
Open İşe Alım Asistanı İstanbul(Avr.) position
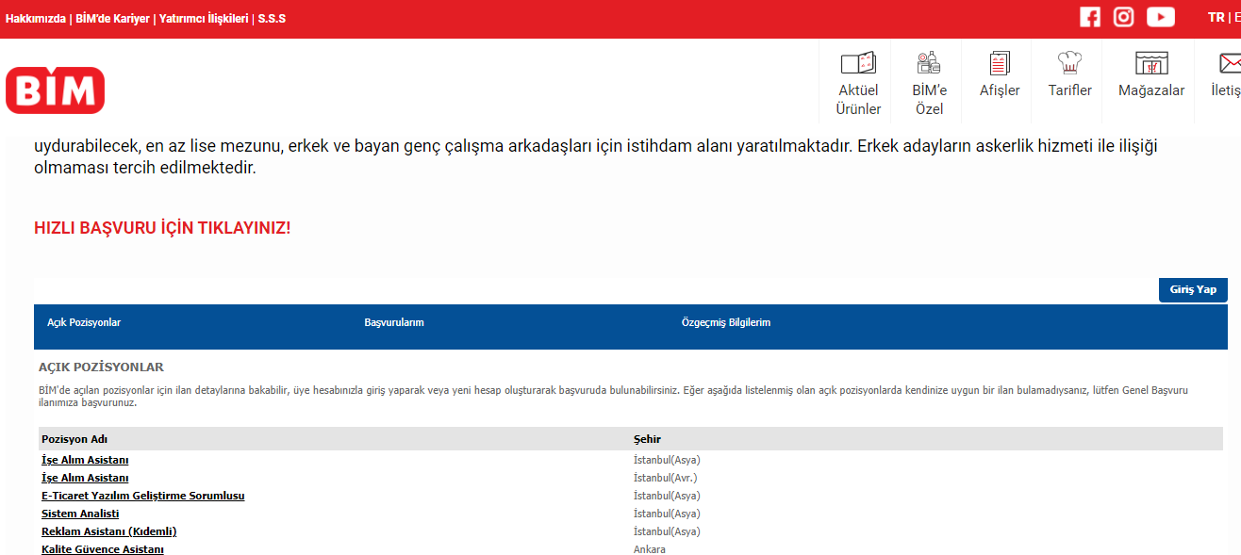(85, 478)
